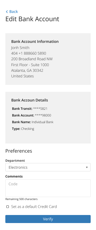Click the Remaining 500 characters counter
Screen dimensions: 96x230
pos(22,199)
